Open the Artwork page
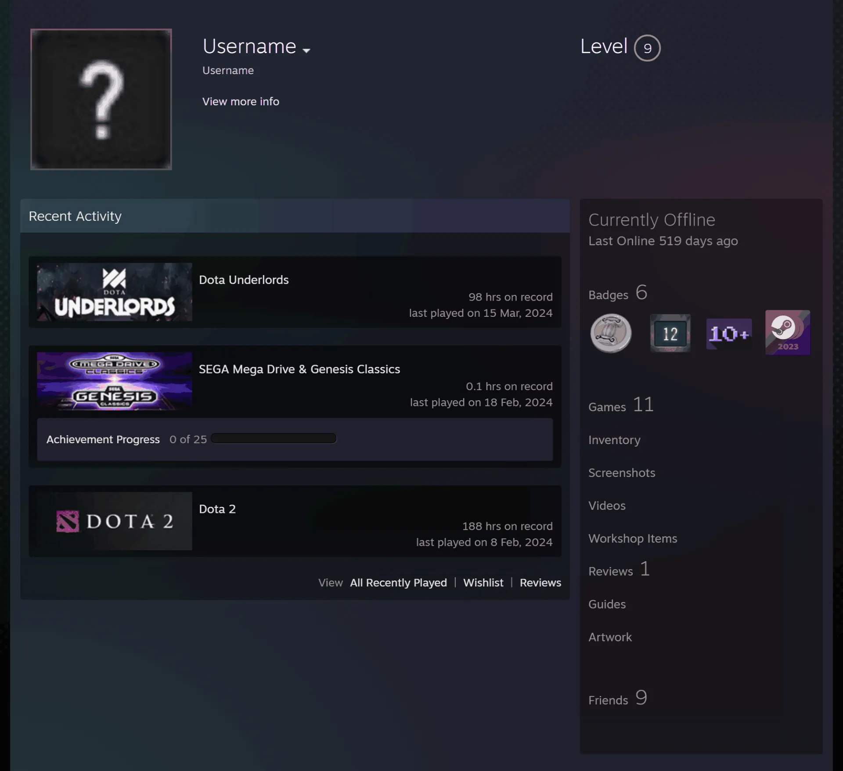Screen dimensions: 843x771 tap(610, 637)
